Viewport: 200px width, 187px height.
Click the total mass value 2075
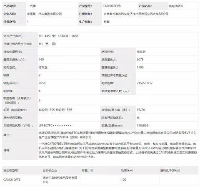coord(140,60)
